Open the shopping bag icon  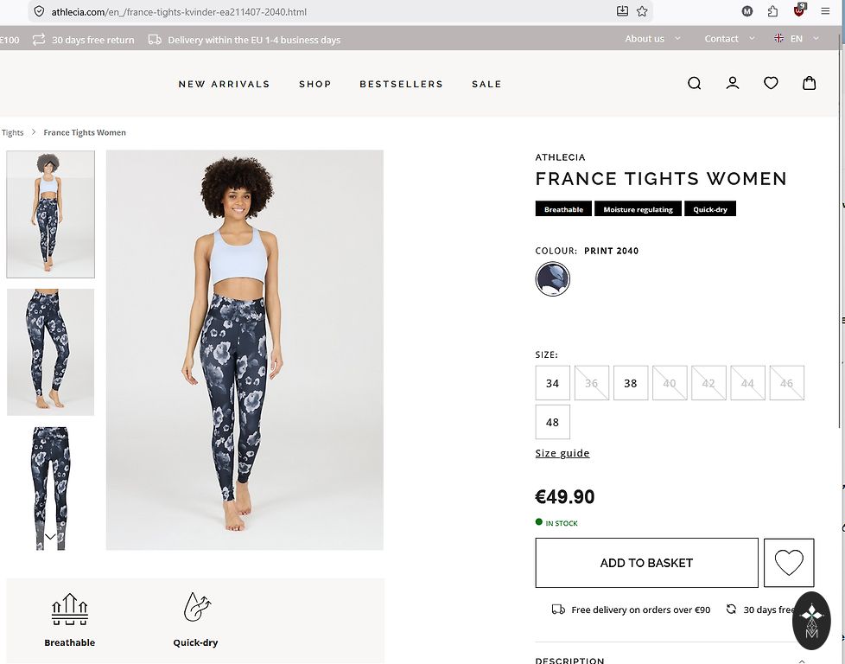[809, 84]
